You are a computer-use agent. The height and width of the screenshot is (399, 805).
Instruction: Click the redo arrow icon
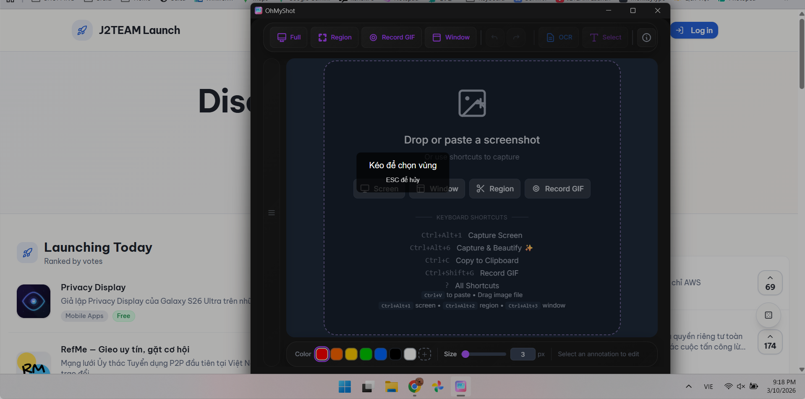(516, 37)
